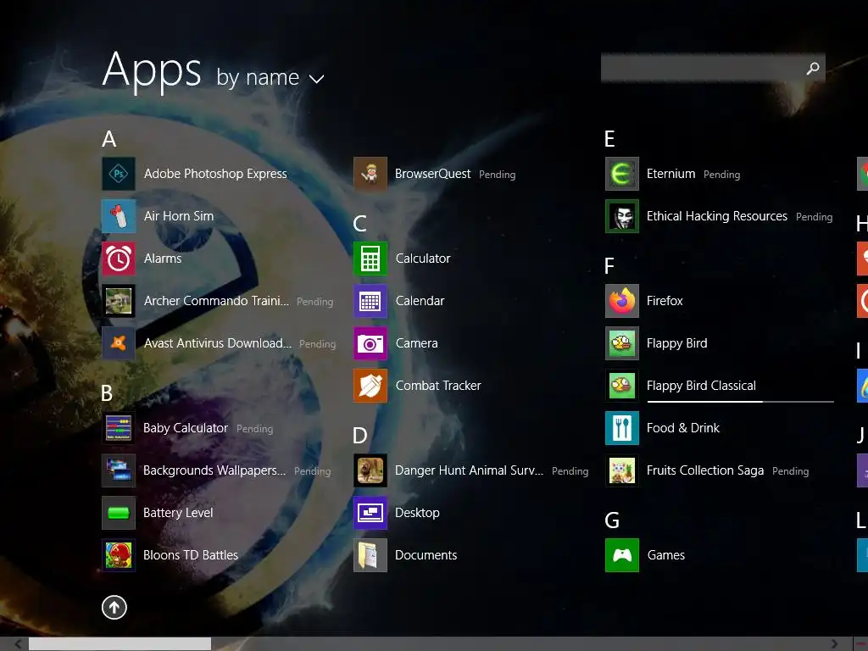Click Pending beside Ethical Hacking Resources

815,217
